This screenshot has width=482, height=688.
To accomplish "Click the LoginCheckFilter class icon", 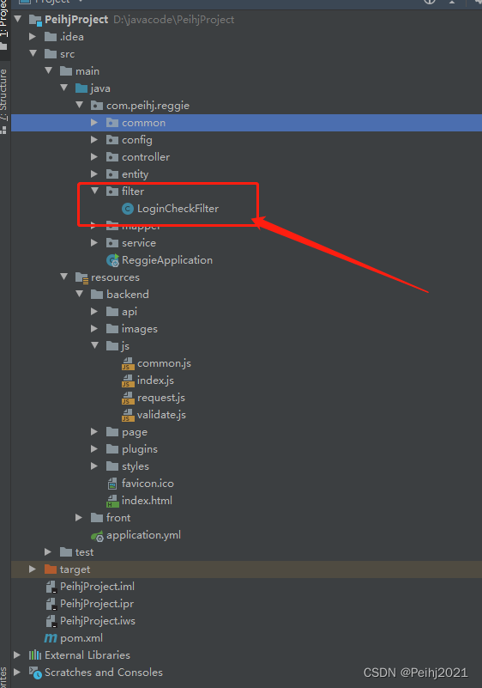I will click(128, 209).
